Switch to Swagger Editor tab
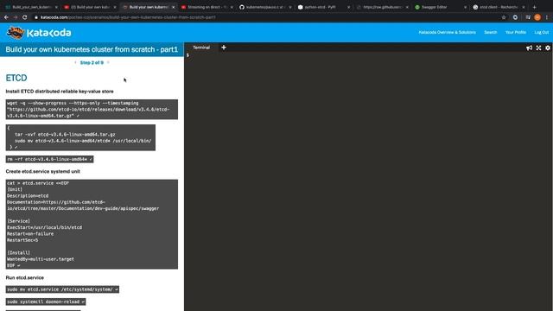Viewport: 553px width, 311px height. click(x=441, y=7)
